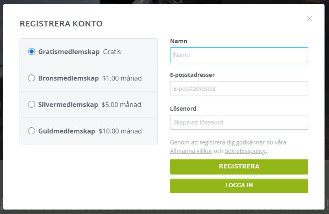Focus the Namn input field

point(239,55)
